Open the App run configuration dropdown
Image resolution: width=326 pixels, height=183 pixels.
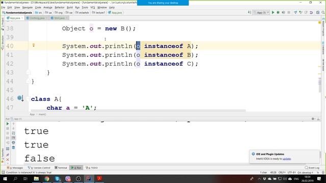pyautogui.click(x=261, y=12)
